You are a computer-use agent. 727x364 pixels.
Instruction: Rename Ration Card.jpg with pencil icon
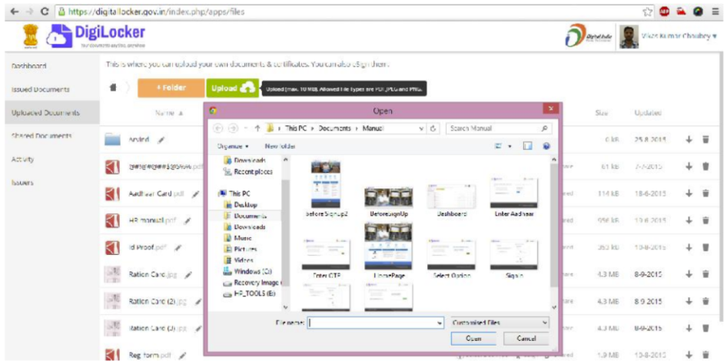coord(188,275)
